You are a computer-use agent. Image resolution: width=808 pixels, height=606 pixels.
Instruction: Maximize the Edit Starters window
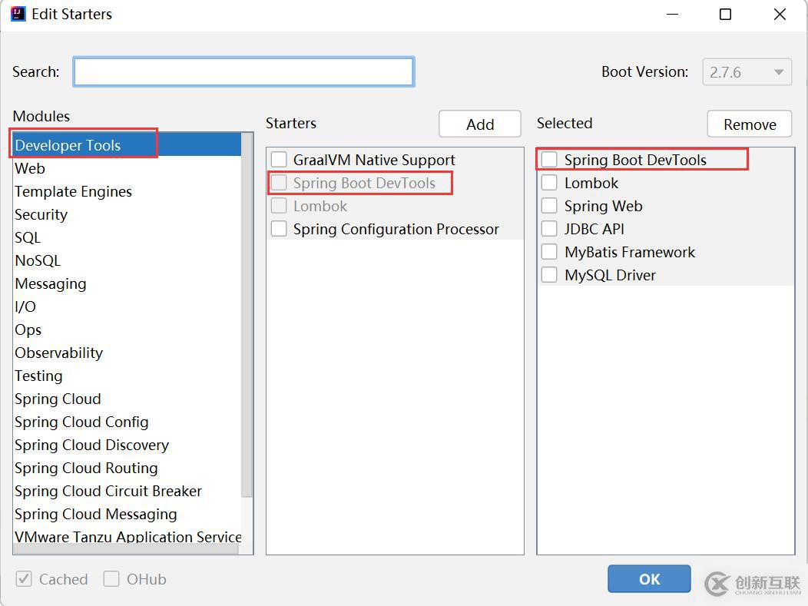[725, 15]
